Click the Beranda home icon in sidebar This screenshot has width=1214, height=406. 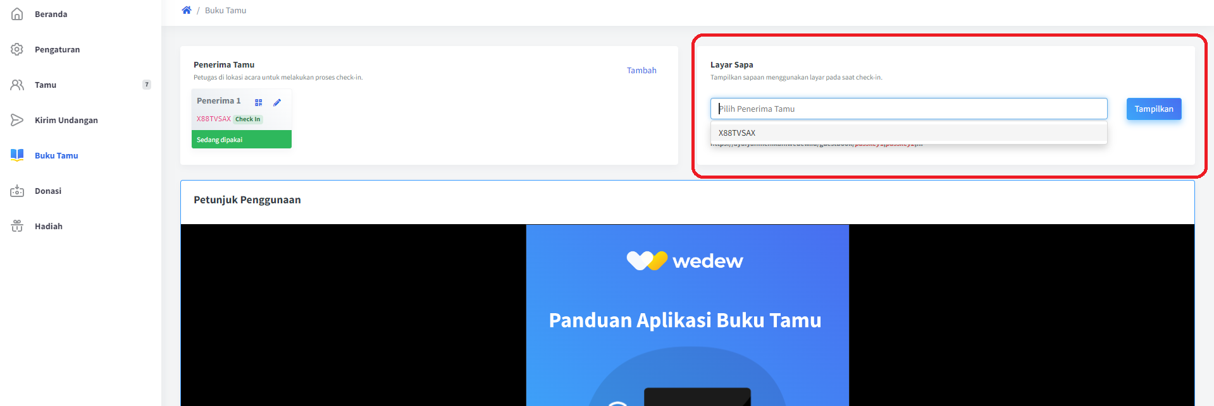tap(17, 14)
